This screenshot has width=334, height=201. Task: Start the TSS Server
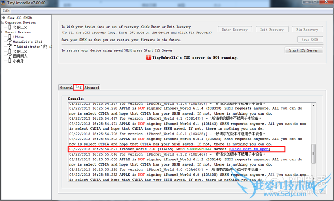tap(303, 50)
